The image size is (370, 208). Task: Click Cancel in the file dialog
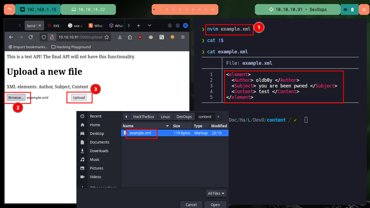pyautogui.click(x=191, y=204)
